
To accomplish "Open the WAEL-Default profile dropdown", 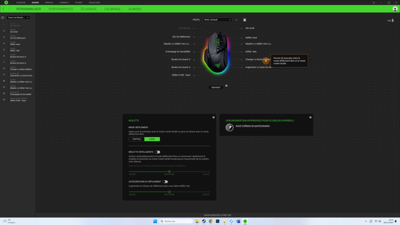I will point(217,20).
